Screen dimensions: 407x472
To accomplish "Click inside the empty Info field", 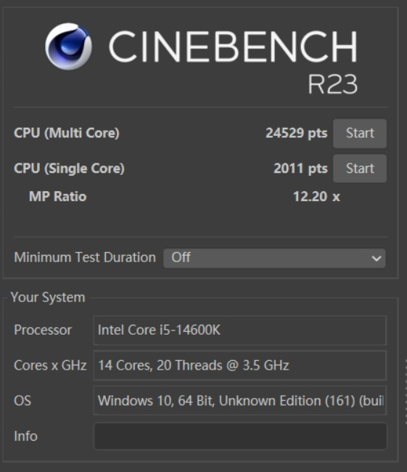I will [x=240, y=436].
